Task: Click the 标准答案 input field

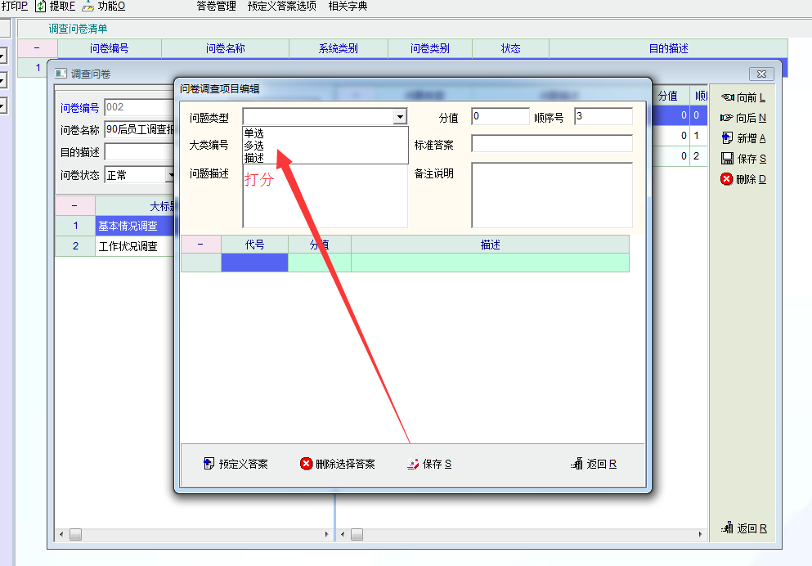Action: (551, 144)
